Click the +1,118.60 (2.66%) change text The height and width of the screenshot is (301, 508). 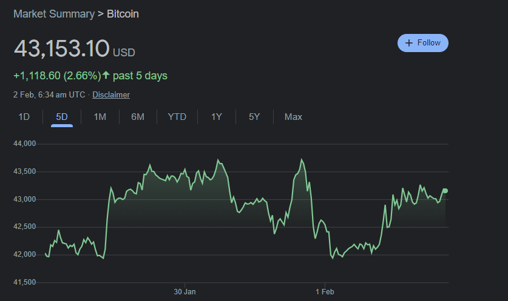[x=57, y=76]
